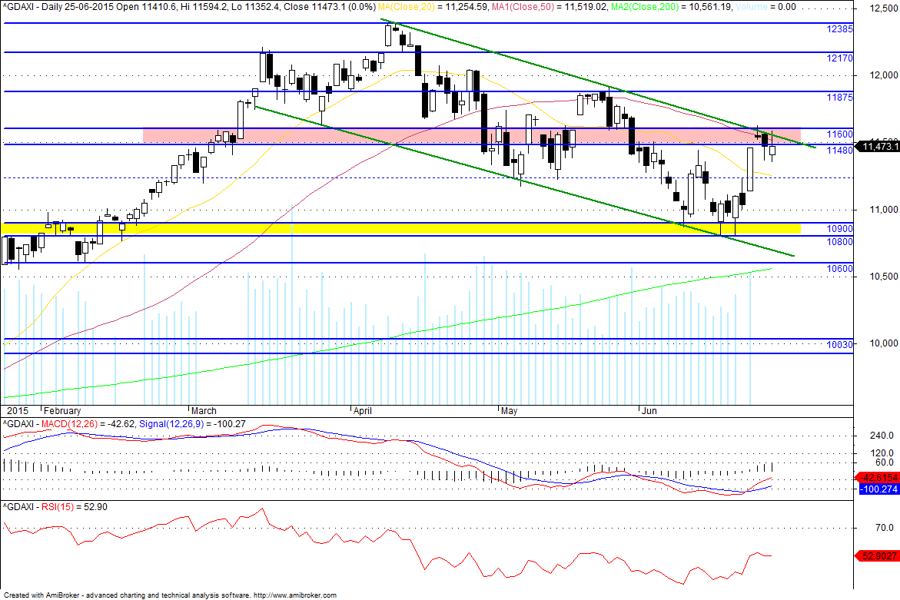Screen dimensions: 900x600
Task: Select the MA1(Close,50) = 11,519.02 legend
Action: click(x=550, y=7)
